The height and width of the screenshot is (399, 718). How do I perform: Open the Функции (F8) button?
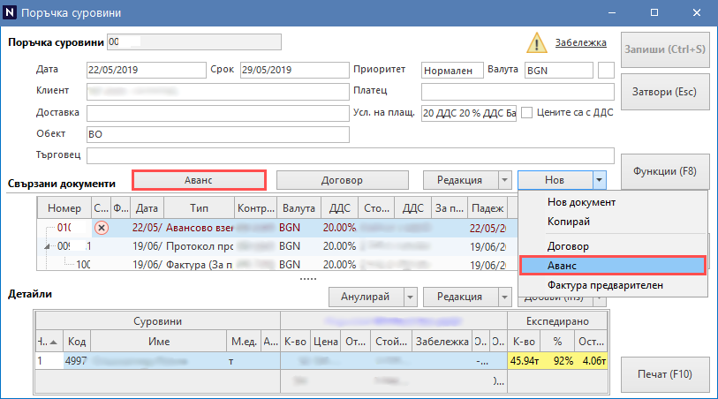[x=665, y=171]
